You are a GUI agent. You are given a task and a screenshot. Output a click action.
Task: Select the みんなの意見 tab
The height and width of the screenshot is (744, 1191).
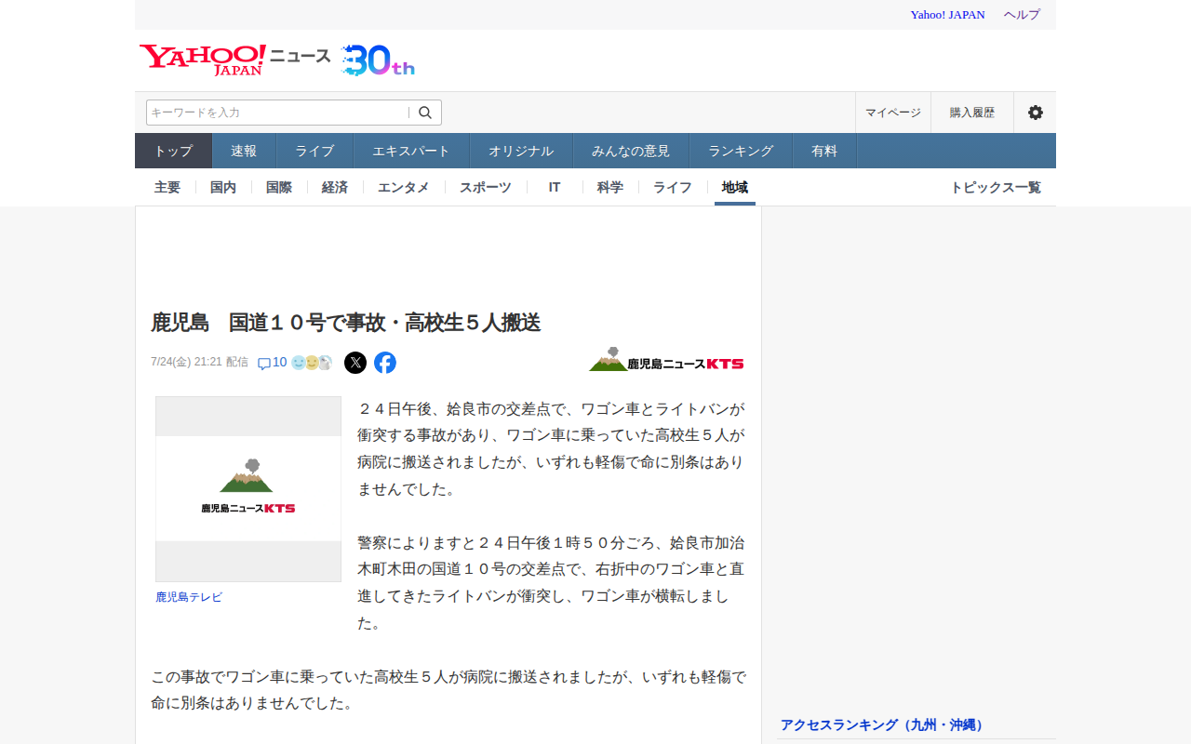631,151
